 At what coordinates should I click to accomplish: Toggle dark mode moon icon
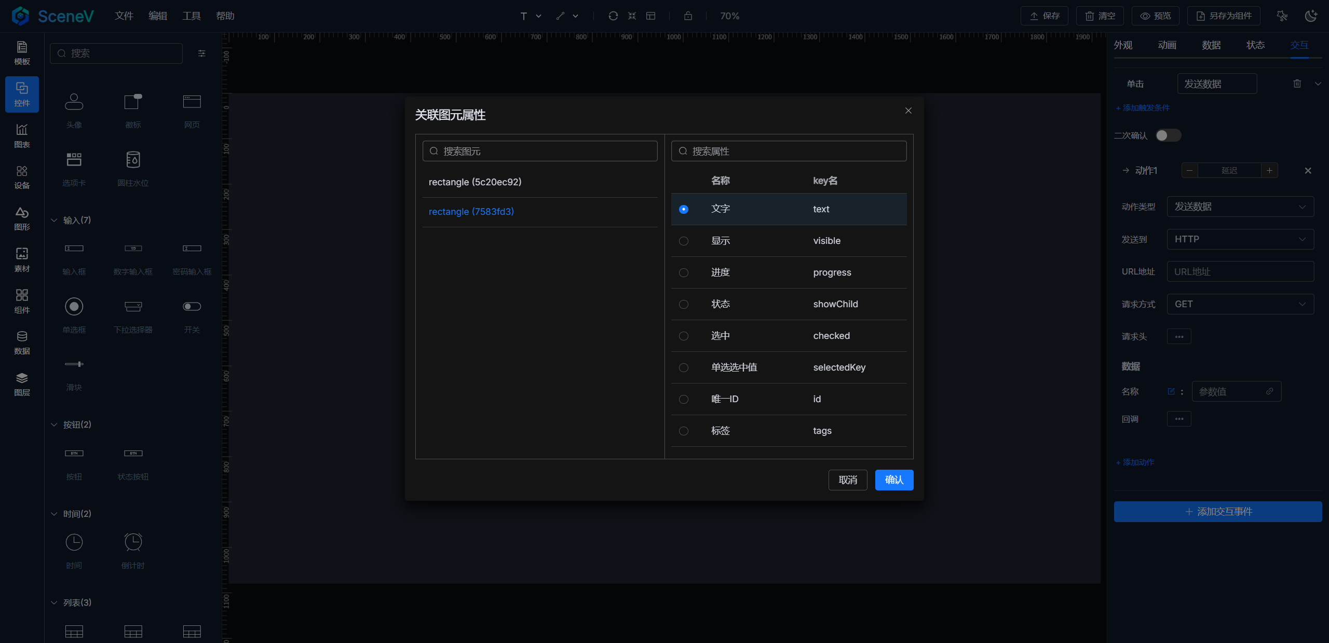tap(1311, 16)
